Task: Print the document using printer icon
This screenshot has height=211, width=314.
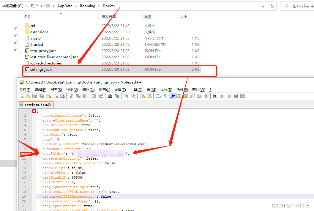Action: tap(62, 96)
